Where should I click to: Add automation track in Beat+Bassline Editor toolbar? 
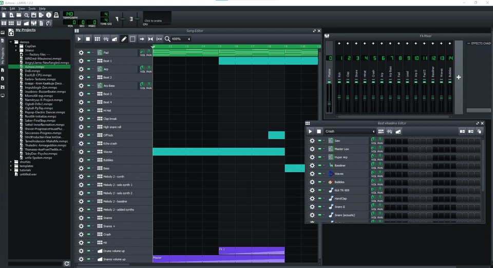[x=398, y=131]
